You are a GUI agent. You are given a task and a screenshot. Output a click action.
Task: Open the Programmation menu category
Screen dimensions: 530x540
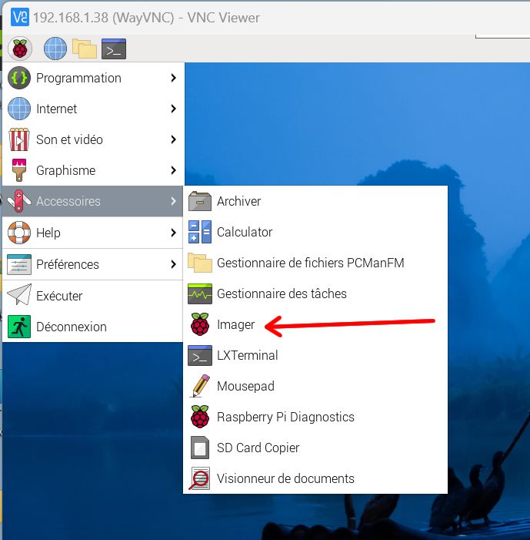(93, 78)
